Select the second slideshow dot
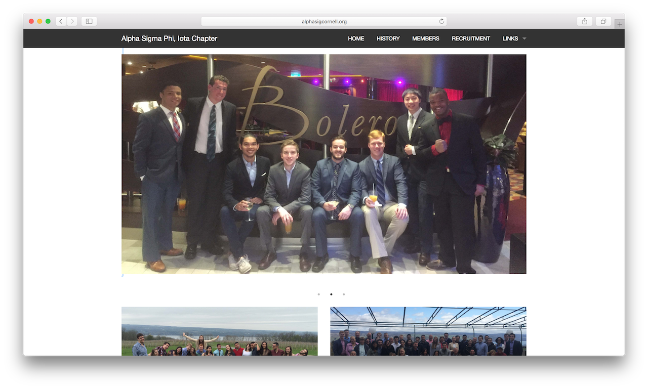This screenshot has height=389, width=648. point(331,294)
